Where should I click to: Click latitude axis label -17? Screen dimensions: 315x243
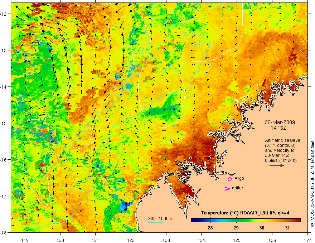coord(4,196)
